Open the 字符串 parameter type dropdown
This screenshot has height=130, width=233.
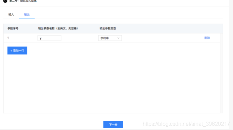[x=110, y=38]
